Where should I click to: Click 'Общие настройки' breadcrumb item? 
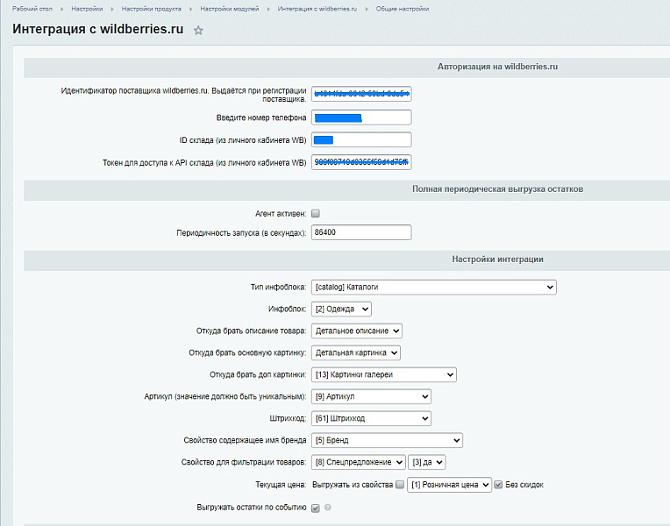403,9
